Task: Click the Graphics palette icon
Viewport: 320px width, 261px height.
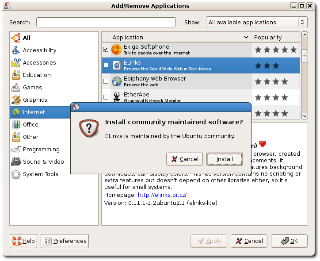Action: (x=16, y=100)
